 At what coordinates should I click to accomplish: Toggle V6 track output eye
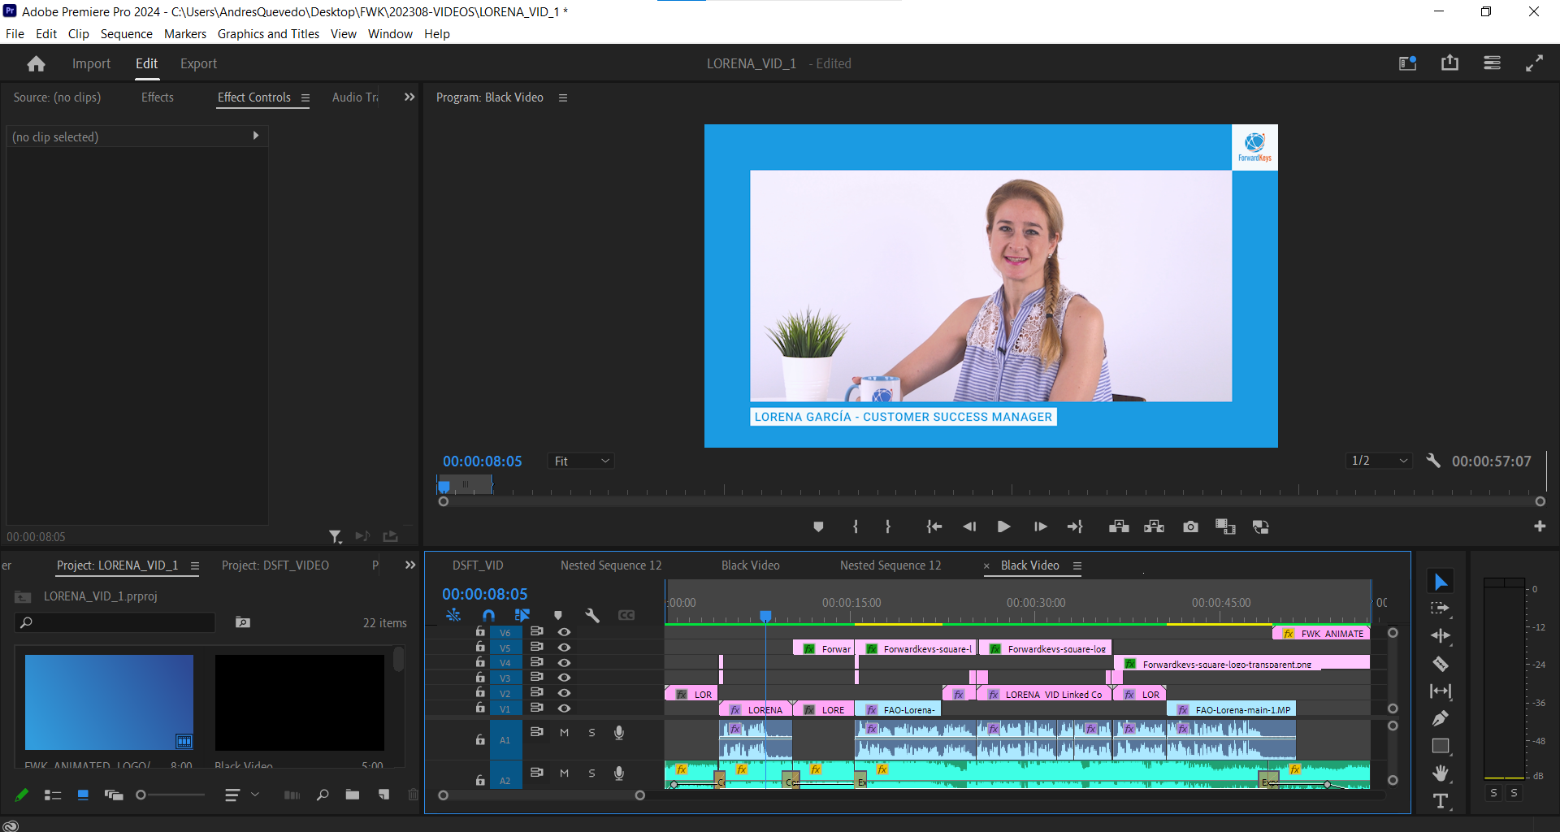(x=564, y=632)
